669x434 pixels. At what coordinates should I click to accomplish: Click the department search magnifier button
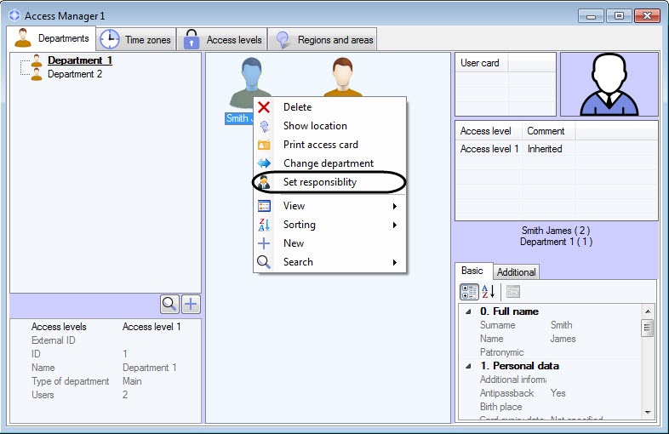[169, 305]
